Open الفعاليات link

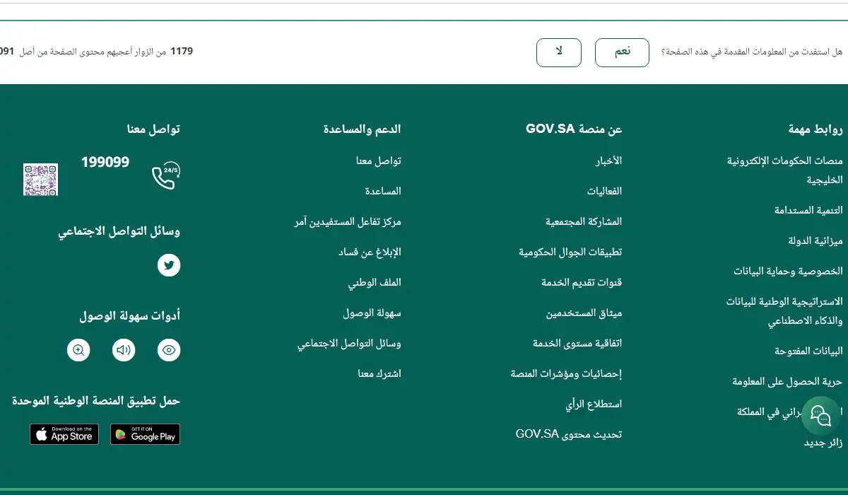pyautogui.click(x=604, y=191)
